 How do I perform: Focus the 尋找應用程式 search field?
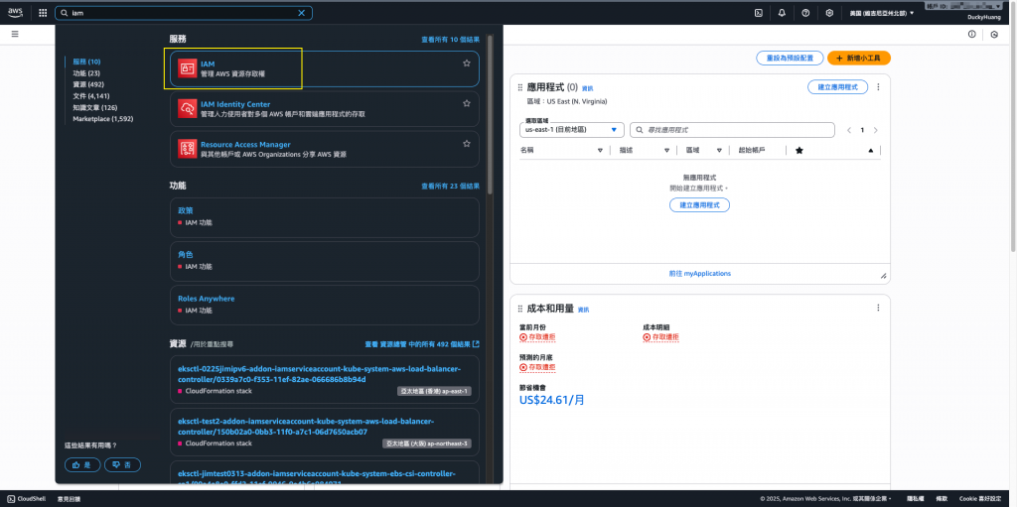click(x=732, y=130)
